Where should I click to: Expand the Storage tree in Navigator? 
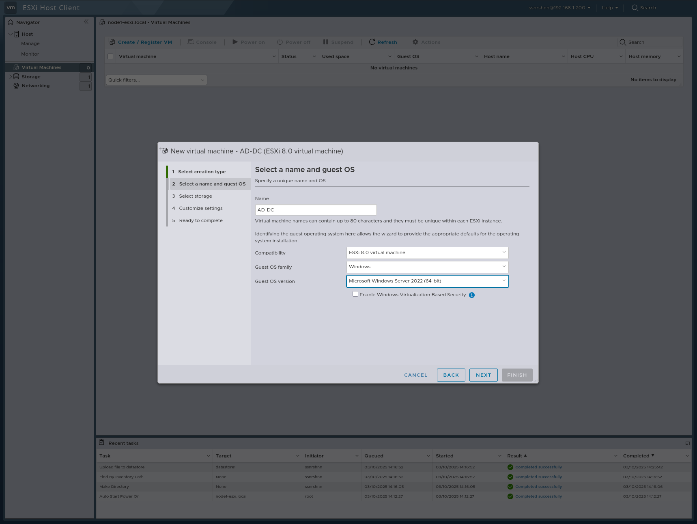pos(10,76)
